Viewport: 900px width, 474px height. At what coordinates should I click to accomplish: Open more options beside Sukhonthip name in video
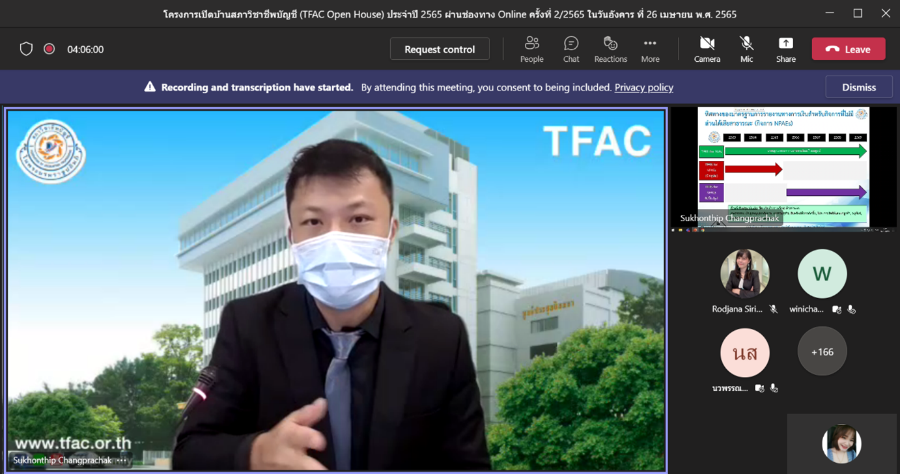pyautogui.click(x=122, y=460)
